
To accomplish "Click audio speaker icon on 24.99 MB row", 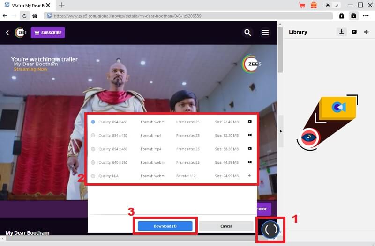I will (249, 175).
